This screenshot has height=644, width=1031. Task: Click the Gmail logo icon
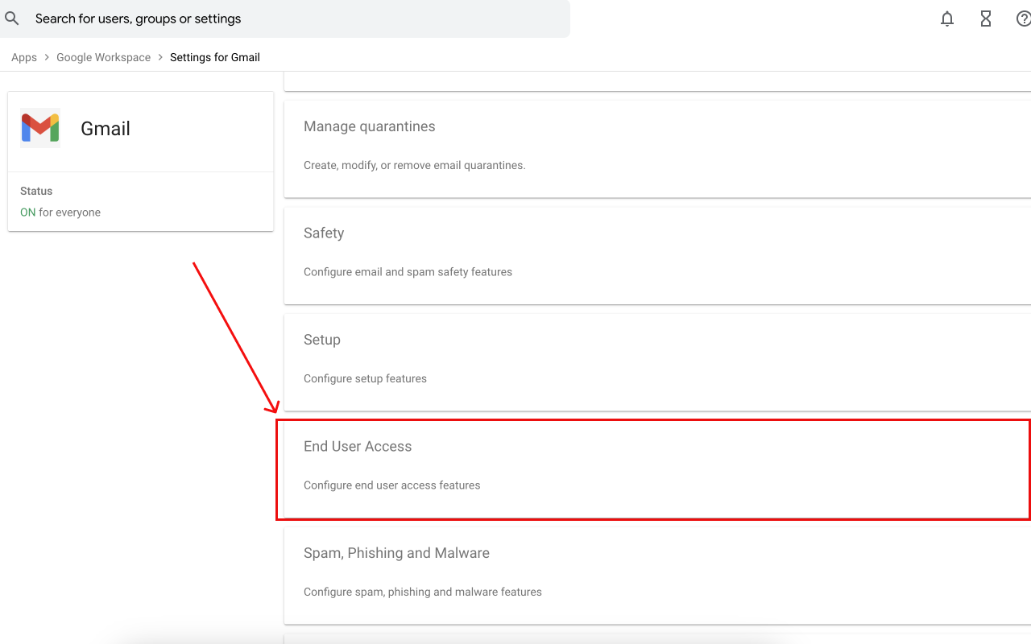[x=40, y=128]
